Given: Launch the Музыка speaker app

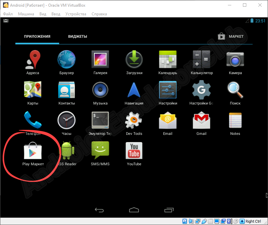Looking at the screenshot, I should [100, 93].
